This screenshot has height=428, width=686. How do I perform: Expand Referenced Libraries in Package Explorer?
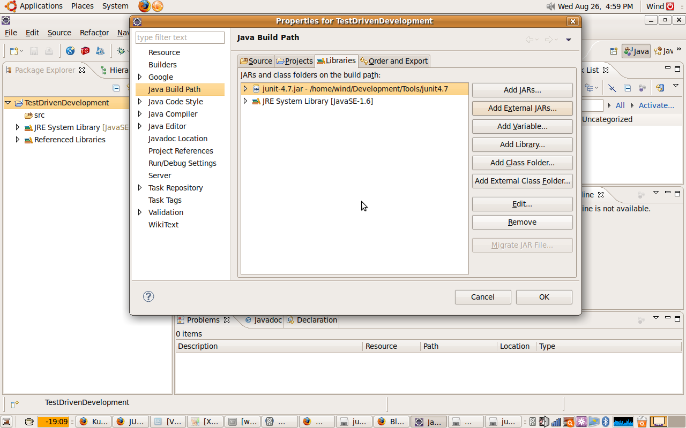click(18, 140)
